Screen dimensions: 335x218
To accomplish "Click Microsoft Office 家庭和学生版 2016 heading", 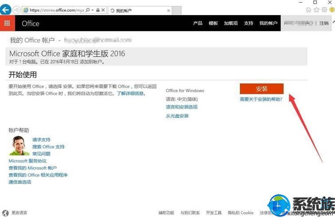I will point(67,54).
